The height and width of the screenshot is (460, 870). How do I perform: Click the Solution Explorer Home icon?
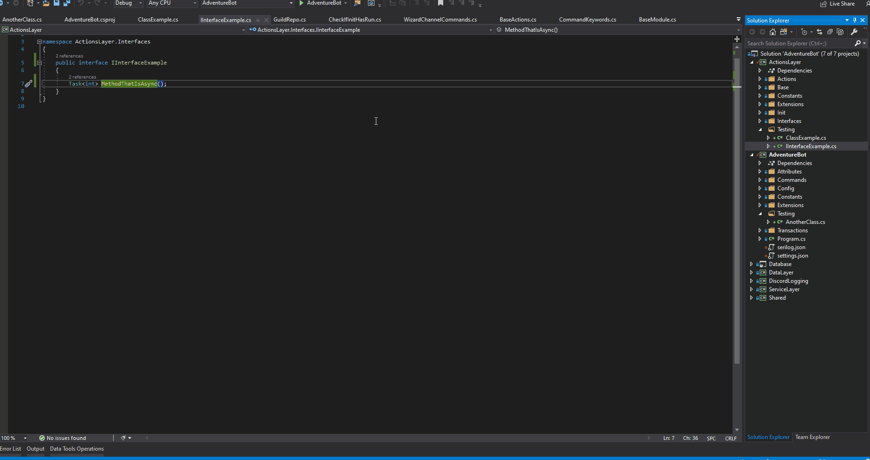(x=773, y=32)
